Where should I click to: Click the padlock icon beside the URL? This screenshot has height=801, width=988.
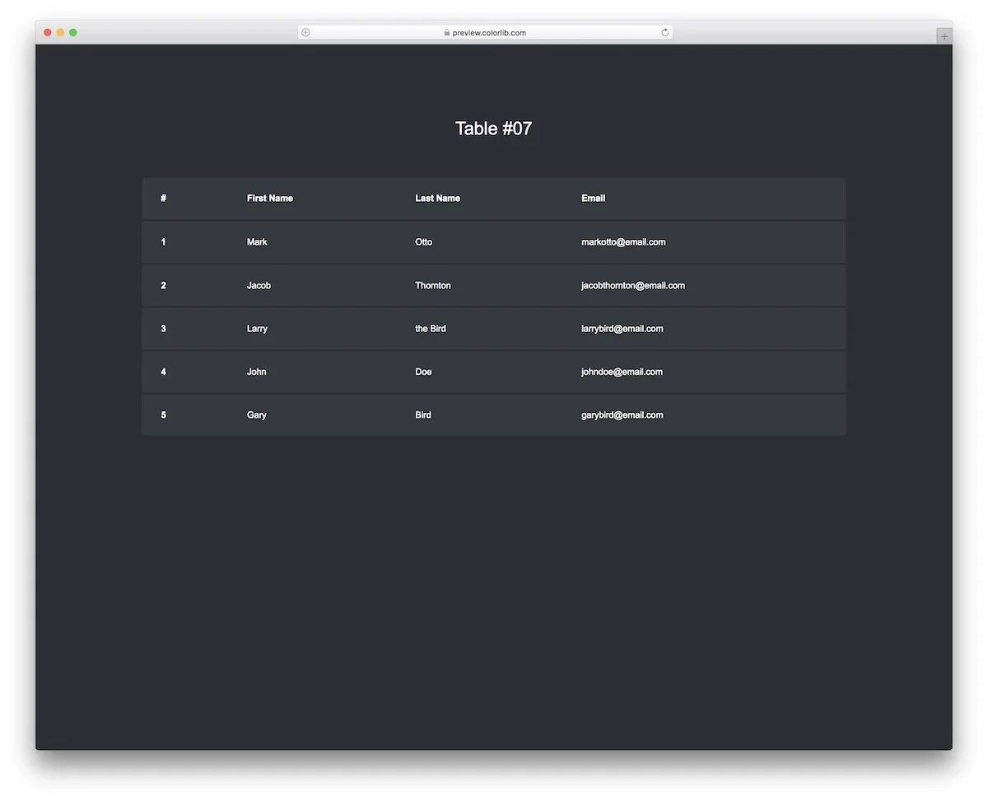(447, 33)
